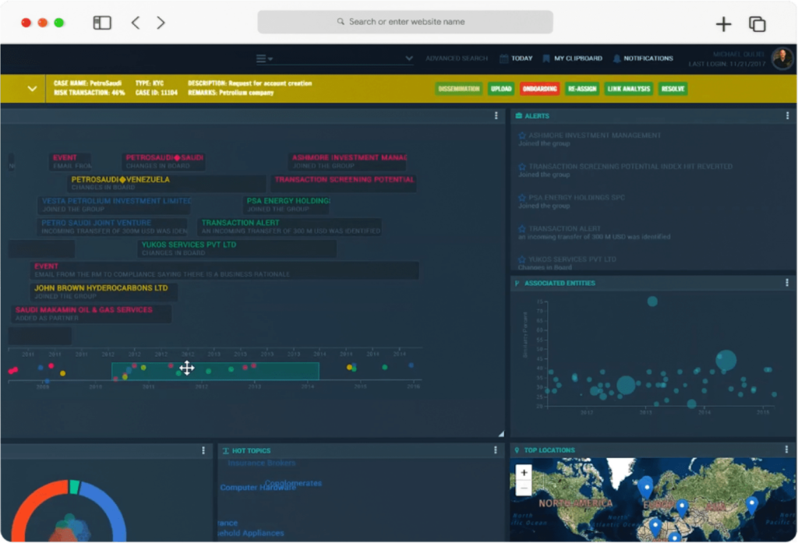This screenshot has width=798, height=543.
Task: Select the Ashmore Investment timeline card
Action: pos(348,162)
